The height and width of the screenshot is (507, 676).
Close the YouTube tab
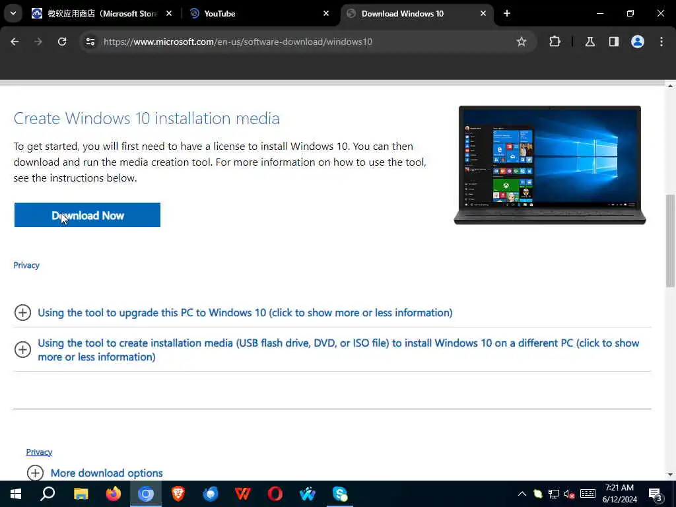326,14
